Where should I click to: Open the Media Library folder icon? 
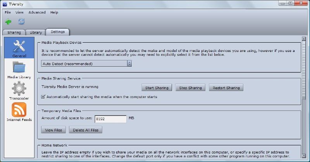[x=19, y=67]
